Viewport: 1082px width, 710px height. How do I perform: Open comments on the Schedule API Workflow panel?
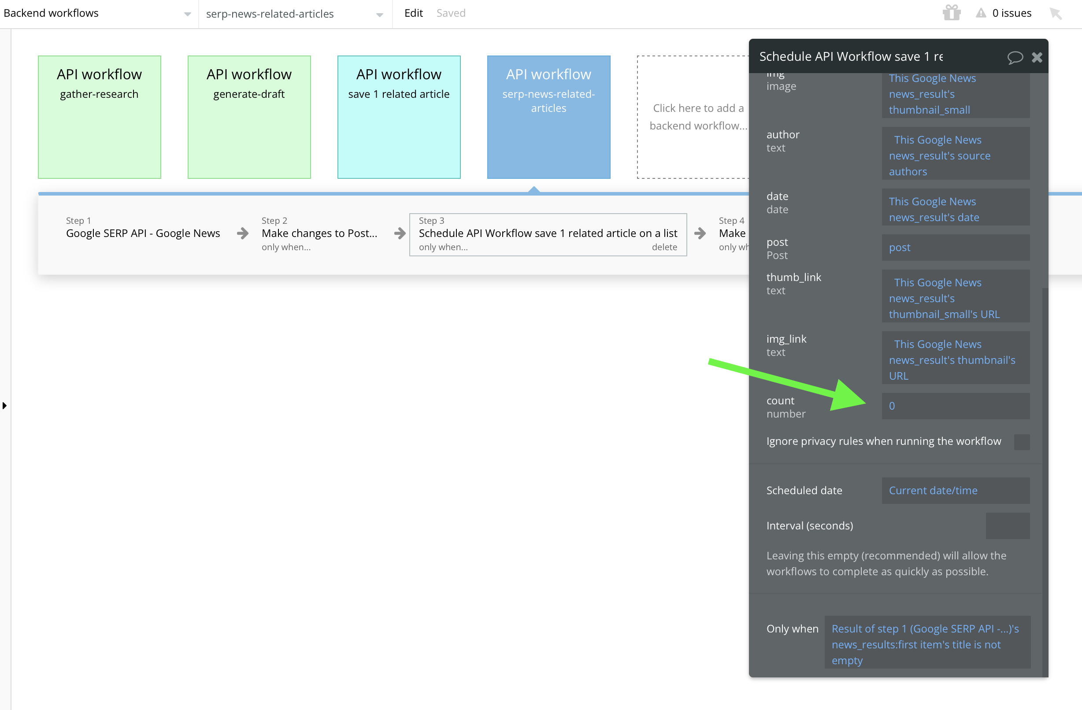pos(1015,57)
